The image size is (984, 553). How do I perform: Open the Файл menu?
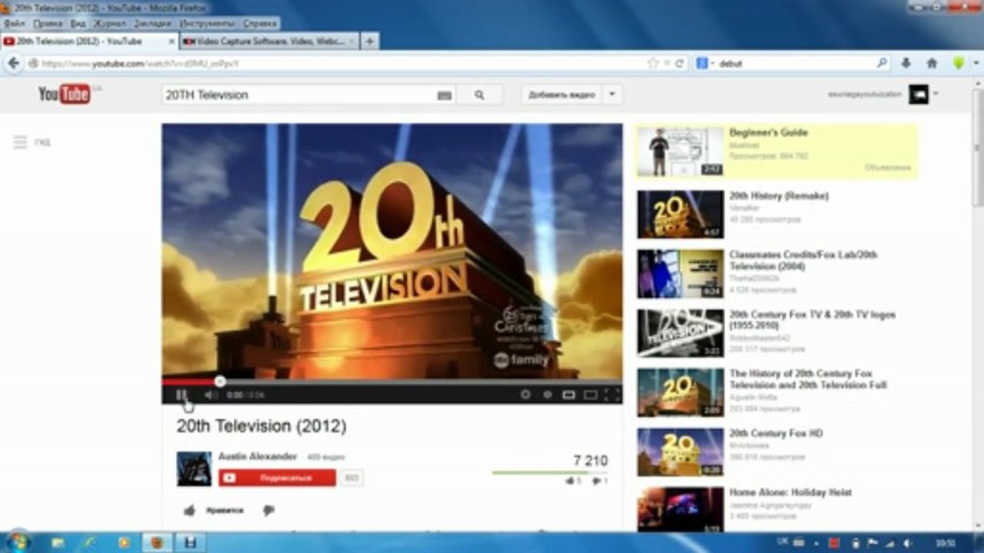(x=15, y=24)
